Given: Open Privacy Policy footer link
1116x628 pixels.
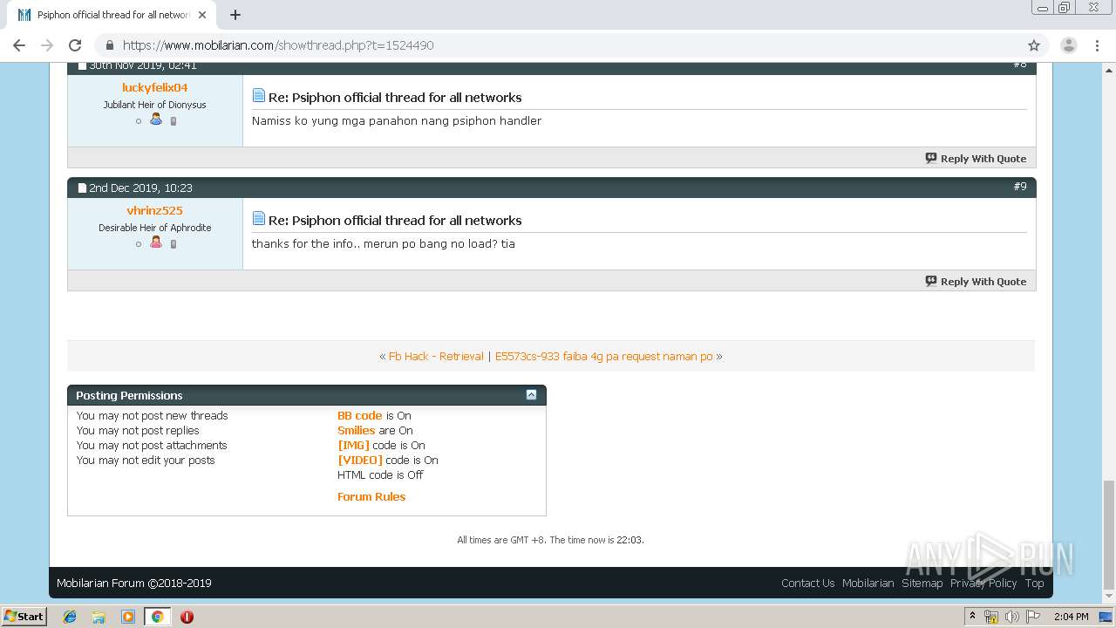Looking at the screenshot, I should click(983, 584).
